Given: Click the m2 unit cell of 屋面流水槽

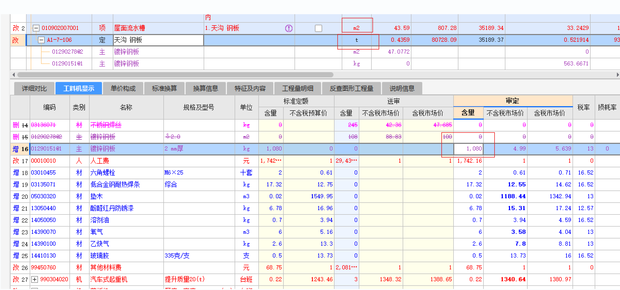Looking at the screenshot, I should coord(356,28).
